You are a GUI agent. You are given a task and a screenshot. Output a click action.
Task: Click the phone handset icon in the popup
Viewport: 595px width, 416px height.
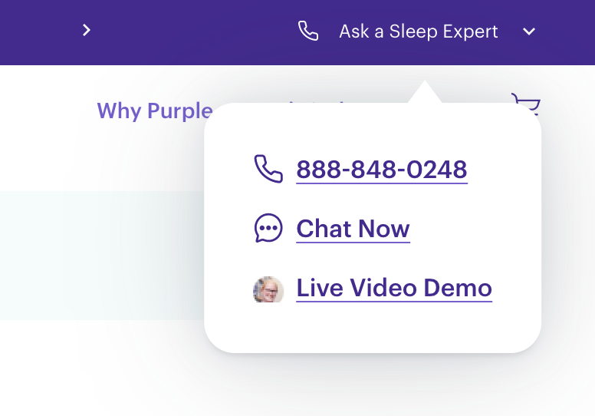pos(268,169)
